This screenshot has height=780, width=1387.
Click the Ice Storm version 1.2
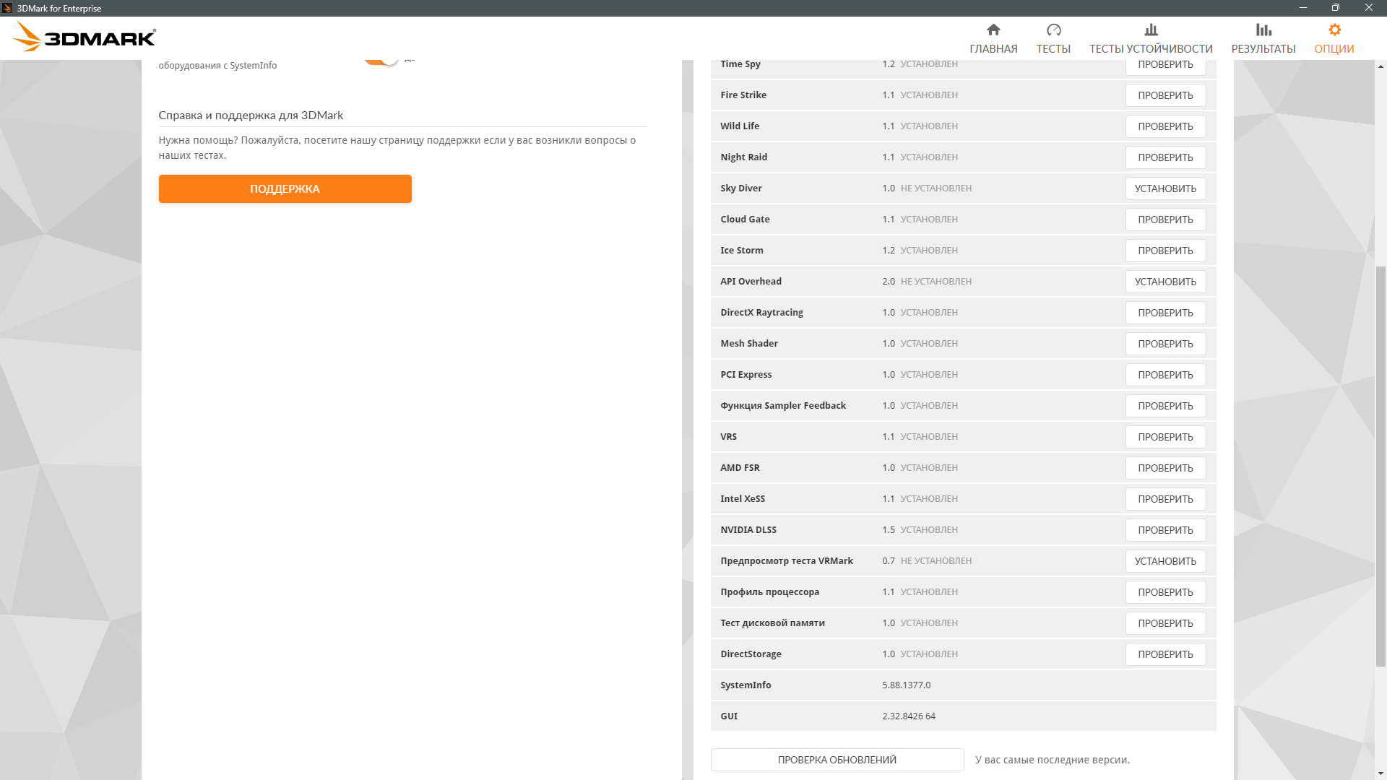(x=888, y=250)
